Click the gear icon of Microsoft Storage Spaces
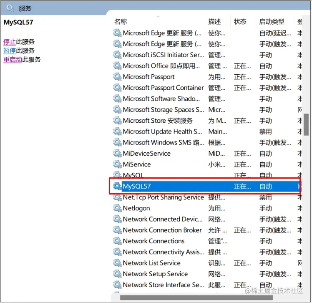This screenshot has height=303, width=312. 117,109
